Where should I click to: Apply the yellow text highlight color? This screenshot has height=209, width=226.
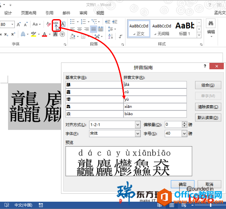(x=33, y=34)
